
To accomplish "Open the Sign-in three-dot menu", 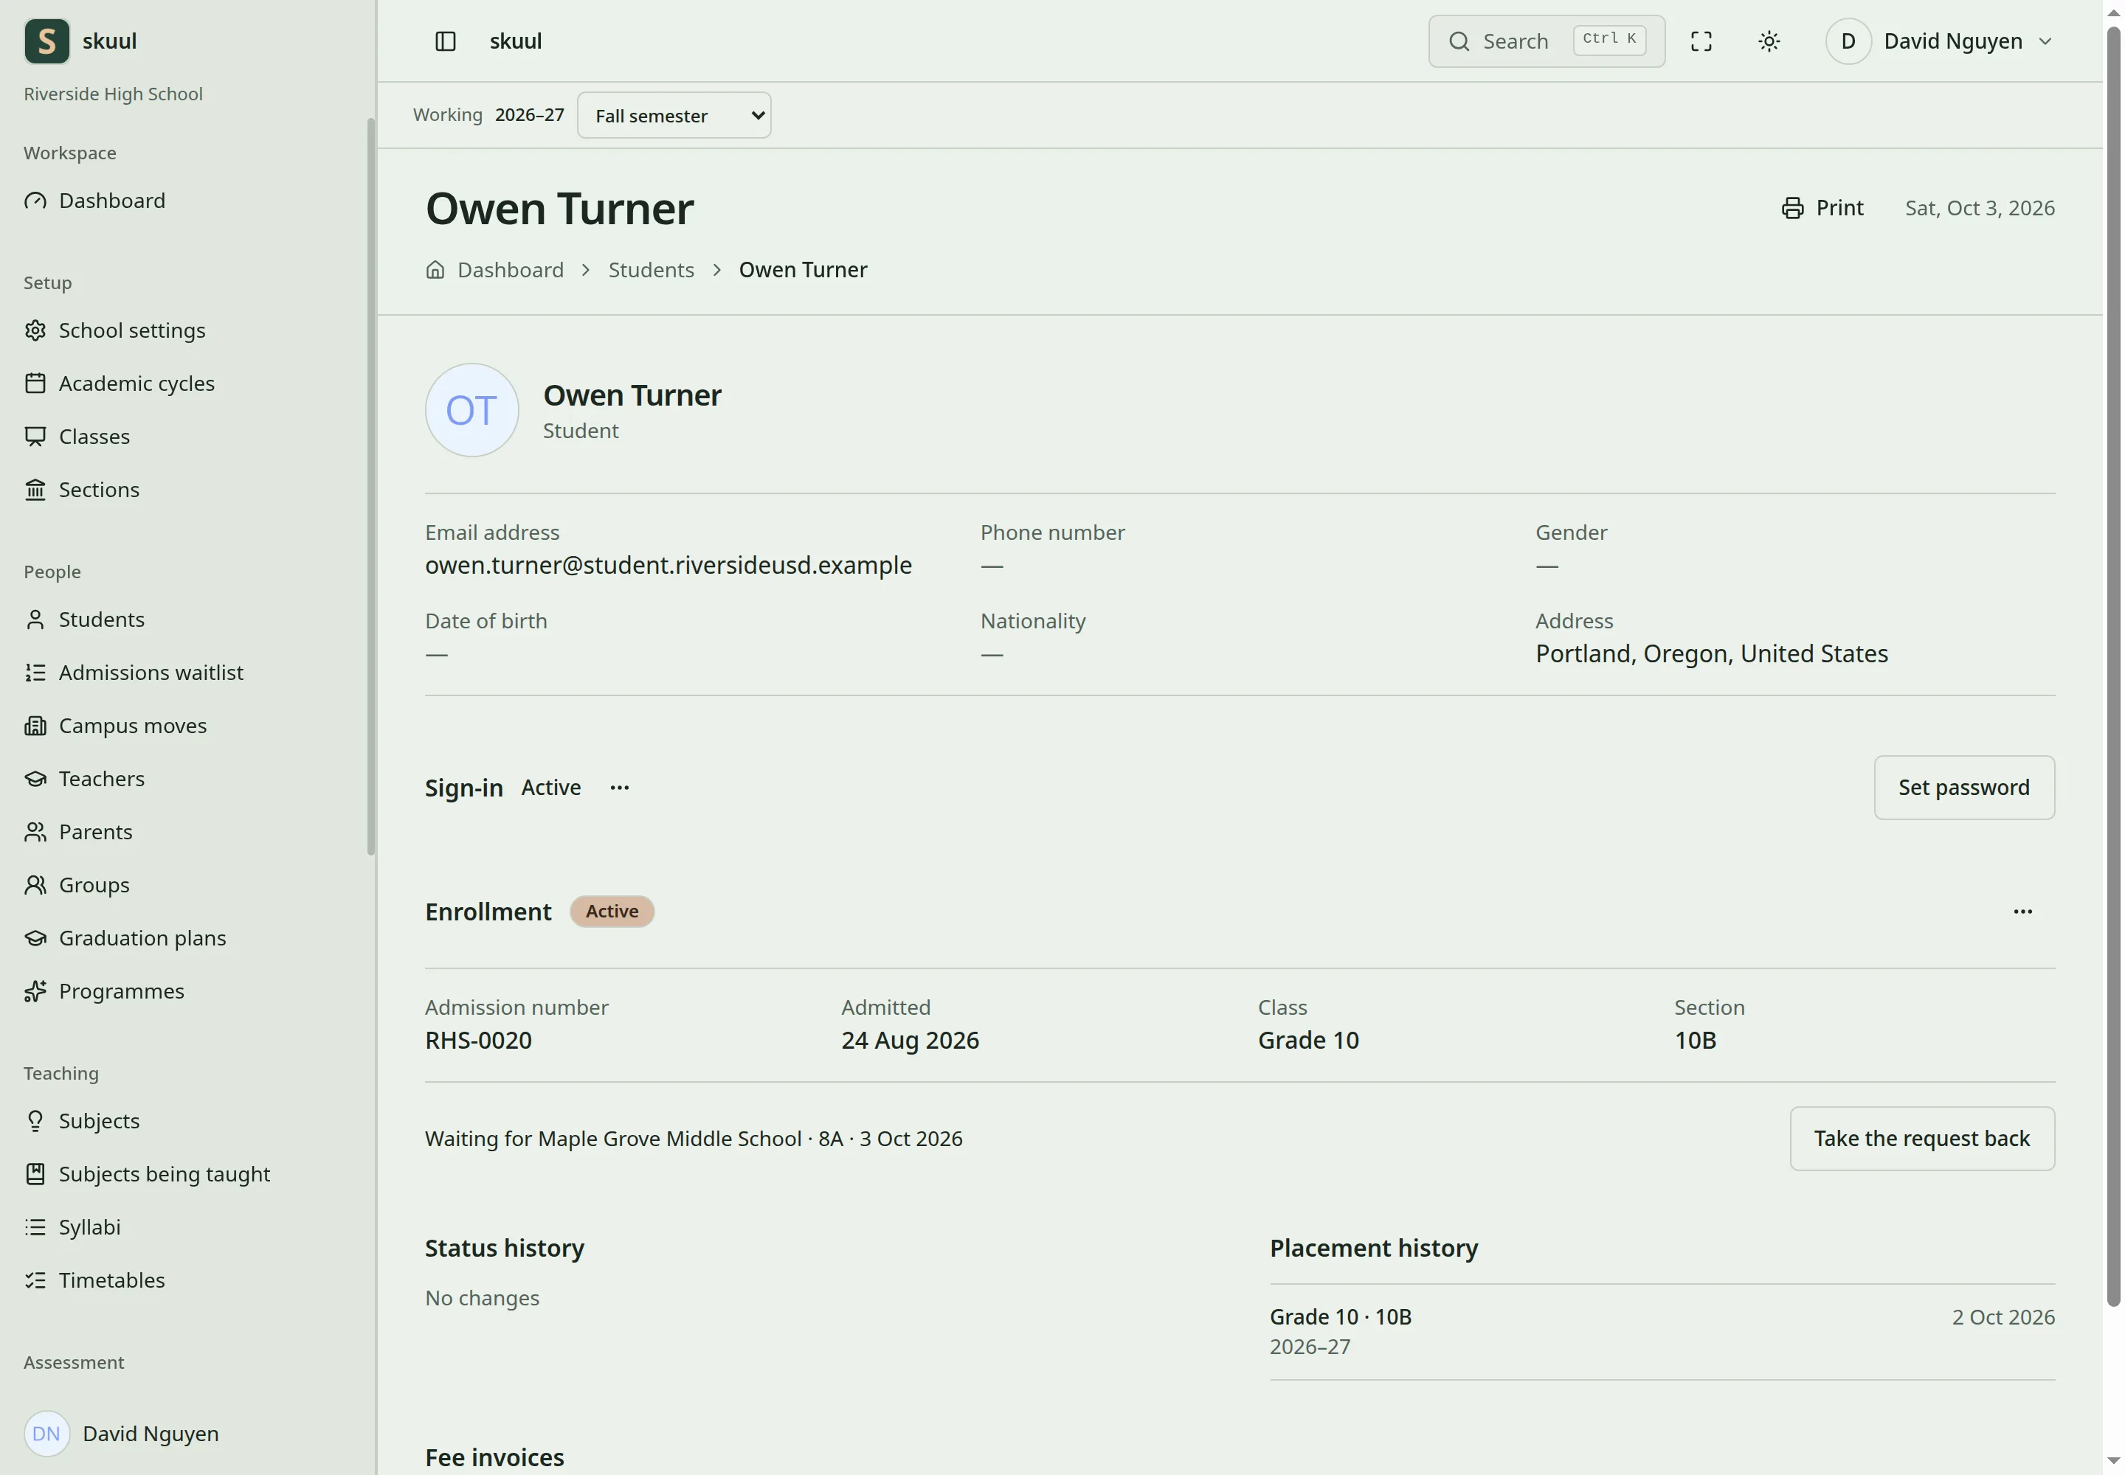I will pyautogui.click(x=620, y=788).
